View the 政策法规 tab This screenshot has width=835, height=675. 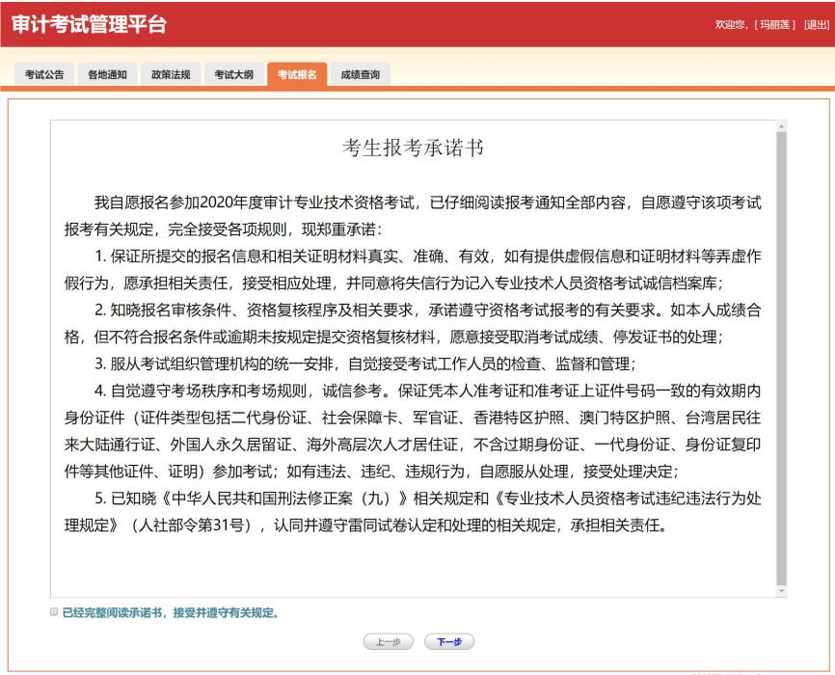(170, 73)
